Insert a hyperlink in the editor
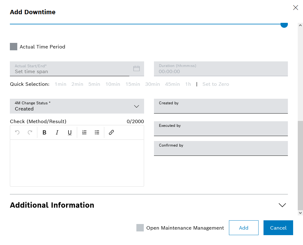The width and height of the screenshot is (303, 245). (x=111, y=132)
